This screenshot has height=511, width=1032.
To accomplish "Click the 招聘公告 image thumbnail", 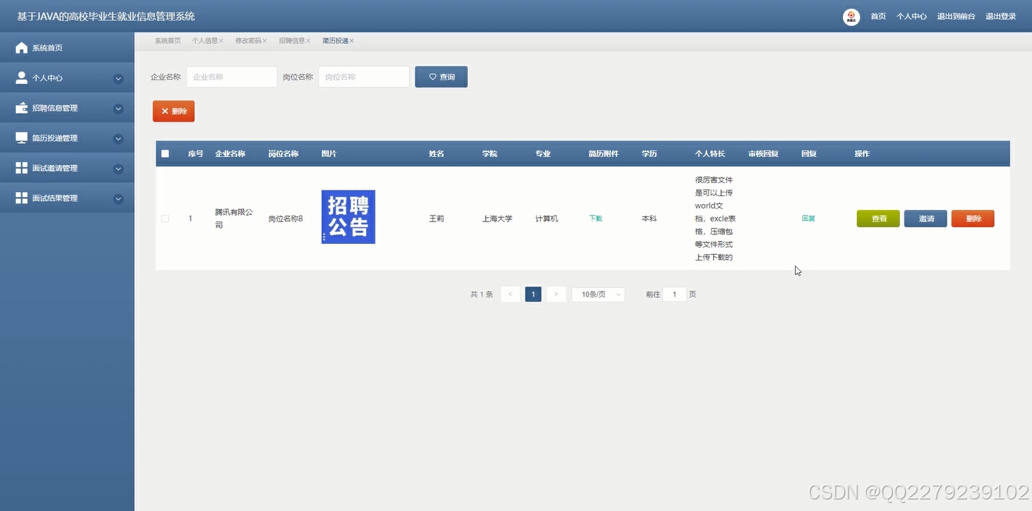I will (x=348, y=216).
